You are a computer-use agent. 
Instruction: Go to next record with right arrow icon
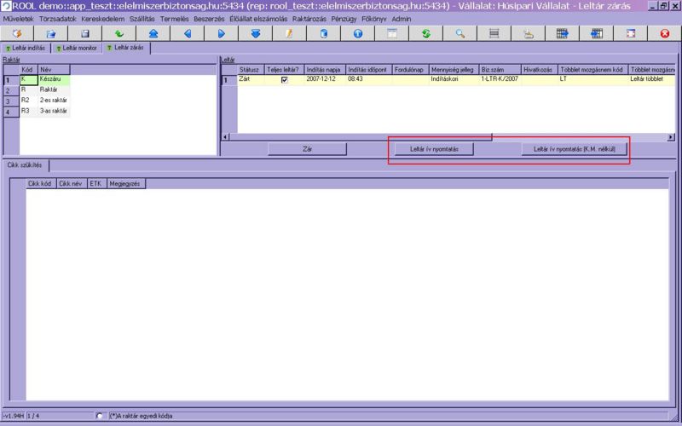(x=221, y=33)
